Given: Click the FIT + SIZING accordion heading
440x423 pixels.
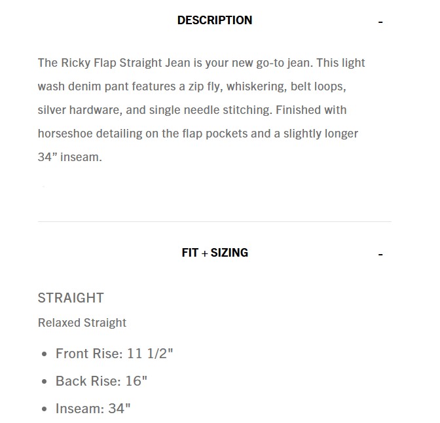Looking at the screenshot, I should 215,253.
